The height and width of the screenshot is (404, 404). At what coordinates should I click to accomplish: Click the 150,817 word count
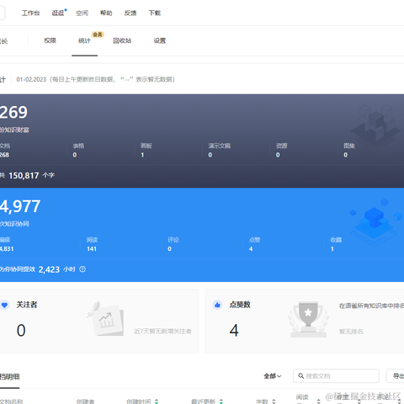24,176
